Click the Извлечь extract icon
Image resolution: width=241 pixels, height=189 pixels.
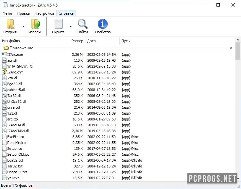36,24
